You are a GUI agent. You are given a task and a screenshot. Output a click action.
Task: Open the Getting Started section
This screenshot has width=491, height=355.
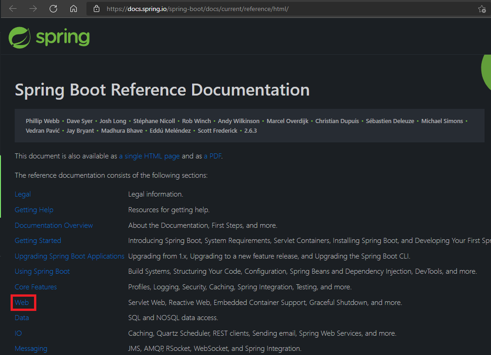(x=38, y=241)
